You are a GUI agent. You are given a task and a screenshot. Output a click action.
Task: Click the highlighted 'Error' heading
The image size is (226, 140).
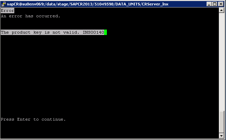7,11
